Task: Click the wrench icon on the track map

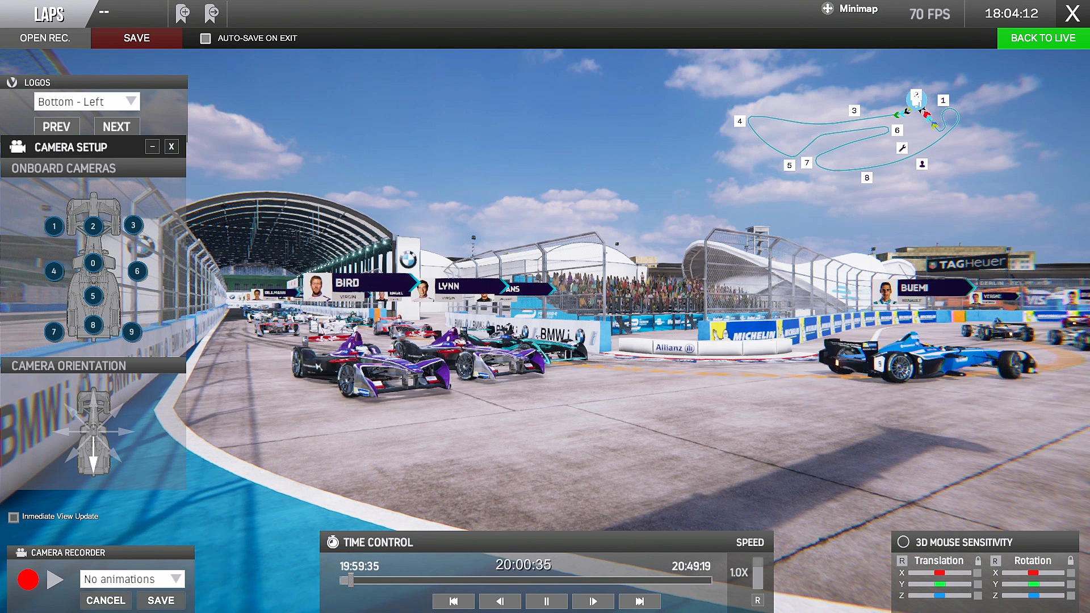Action: click(x=903, y=147)
